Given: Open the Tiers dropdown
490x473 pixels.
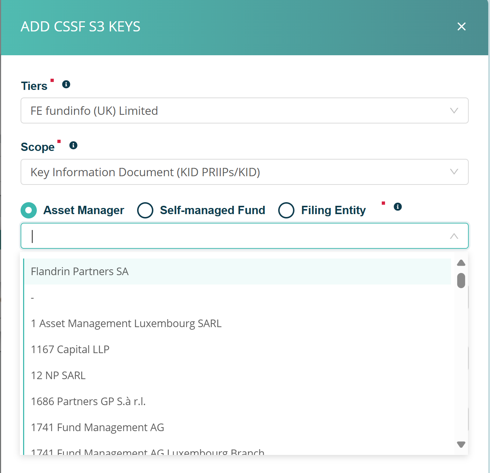Looking at the screenshot, I should 245,110.
